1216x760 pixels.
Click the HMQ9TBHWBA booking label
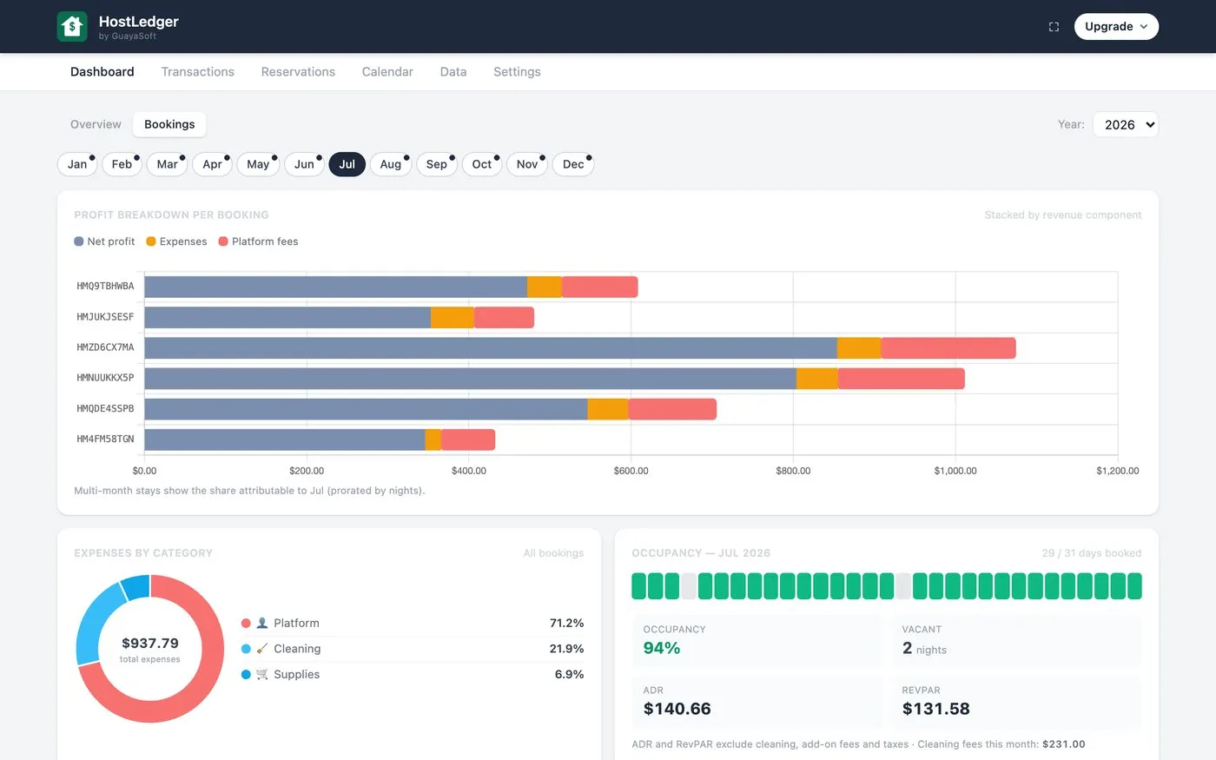point(105,287)
